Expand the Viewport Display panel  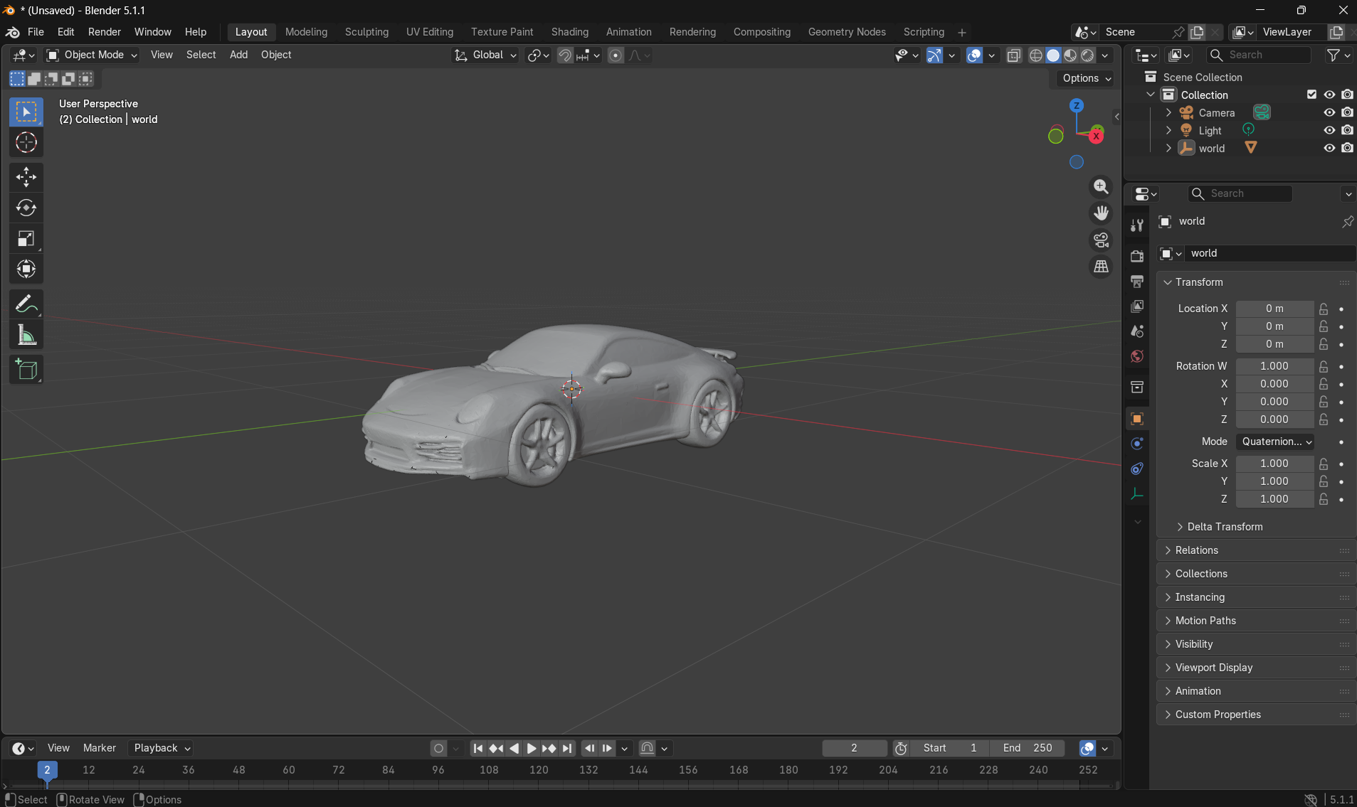(1256, 668)
